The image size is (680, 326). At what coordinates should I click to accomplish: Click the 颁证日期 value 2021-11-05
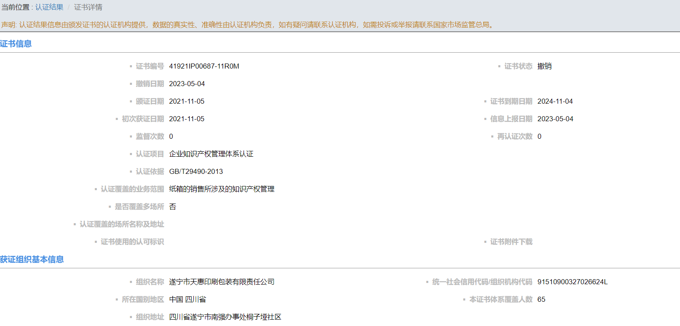coord(187,101)
